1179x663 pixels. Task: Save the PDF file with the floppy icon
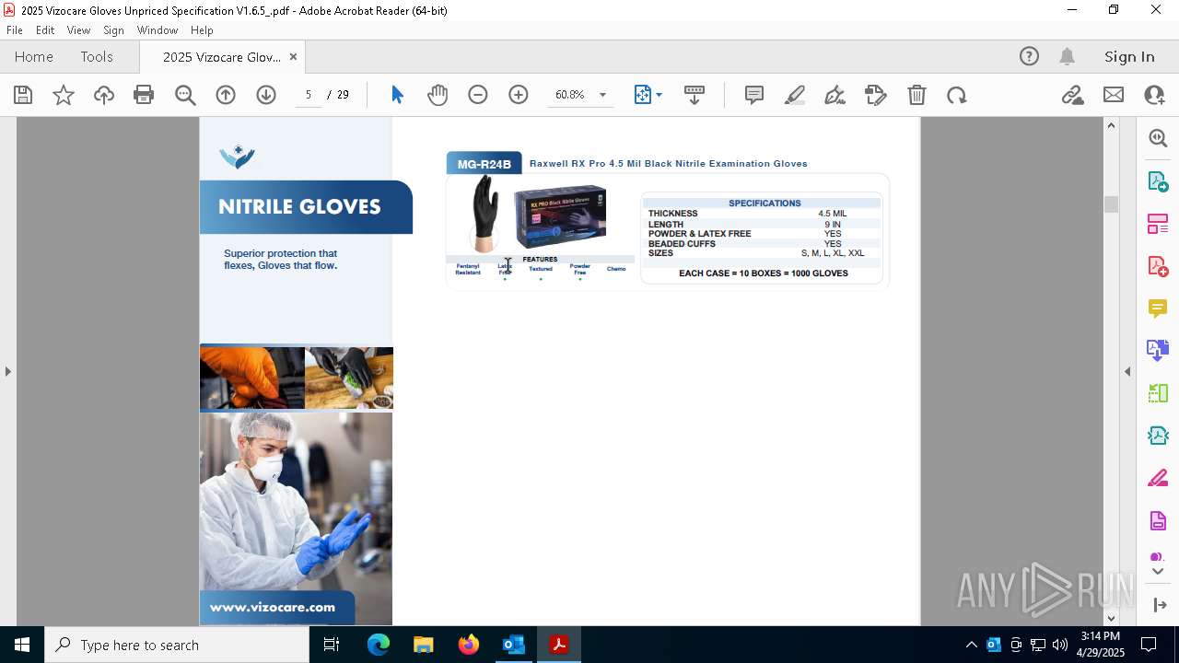pyautogui.click(x=23, y=95)
